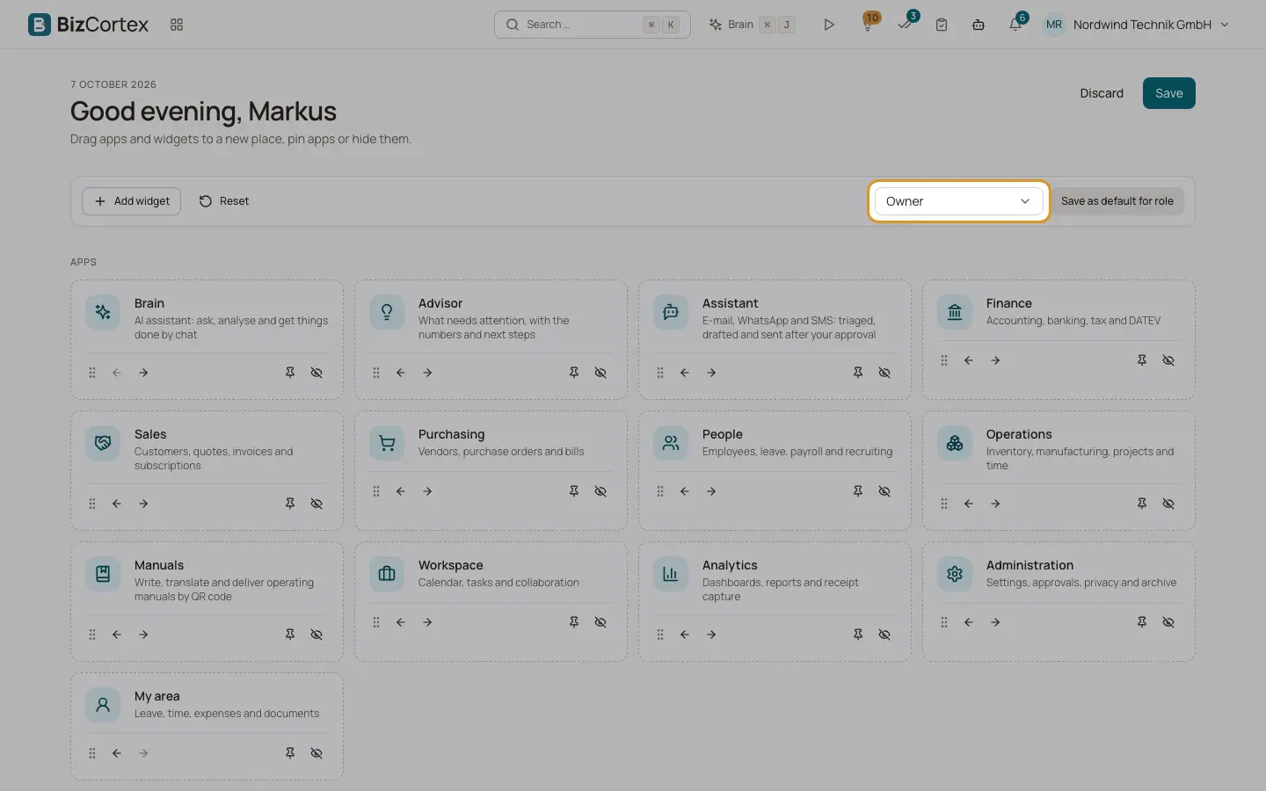
Task: Click Discard to cancel changes
Action: [1102, 93]
